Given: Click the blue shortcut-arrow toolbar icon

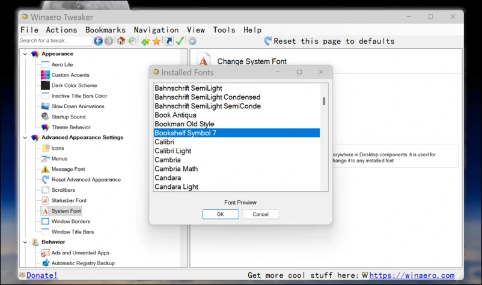Looking at the screenshot, I should (x=169, y=41).
